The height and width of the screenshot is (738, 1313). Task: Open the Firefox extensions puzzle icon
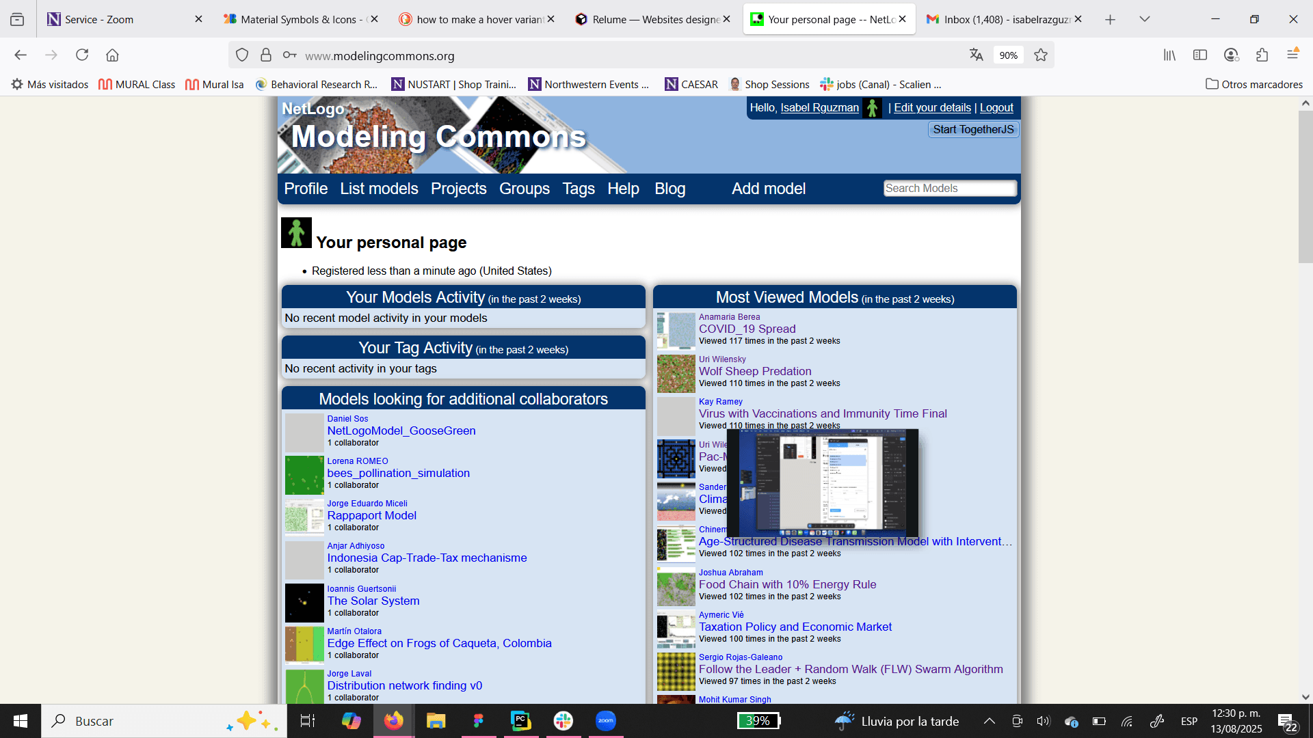point(1262,55)
